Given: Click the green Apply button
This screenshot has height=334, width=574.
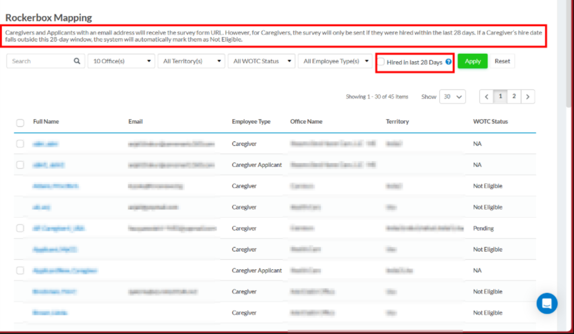Looking at the screenshot, I should tap(473, 61).
